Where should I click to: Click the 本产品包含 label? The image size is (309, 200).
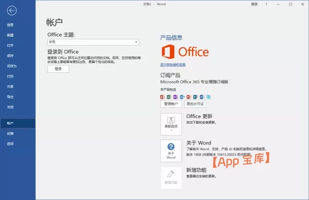coord(168,89)
